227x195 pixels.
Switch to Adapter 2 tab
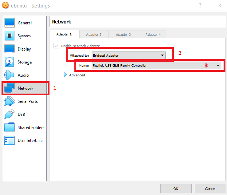94,34
